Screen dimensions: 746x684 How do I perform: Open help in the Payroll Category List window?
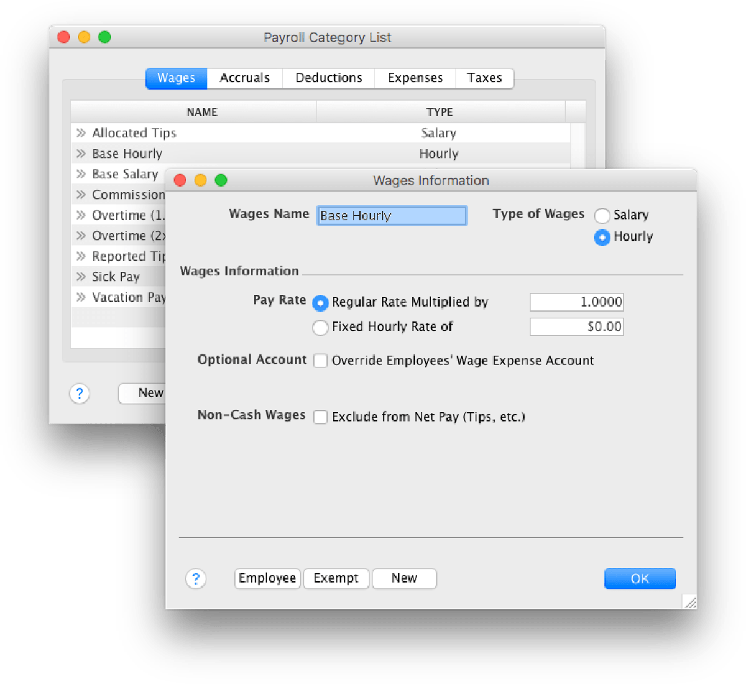(x=79, y=394)
